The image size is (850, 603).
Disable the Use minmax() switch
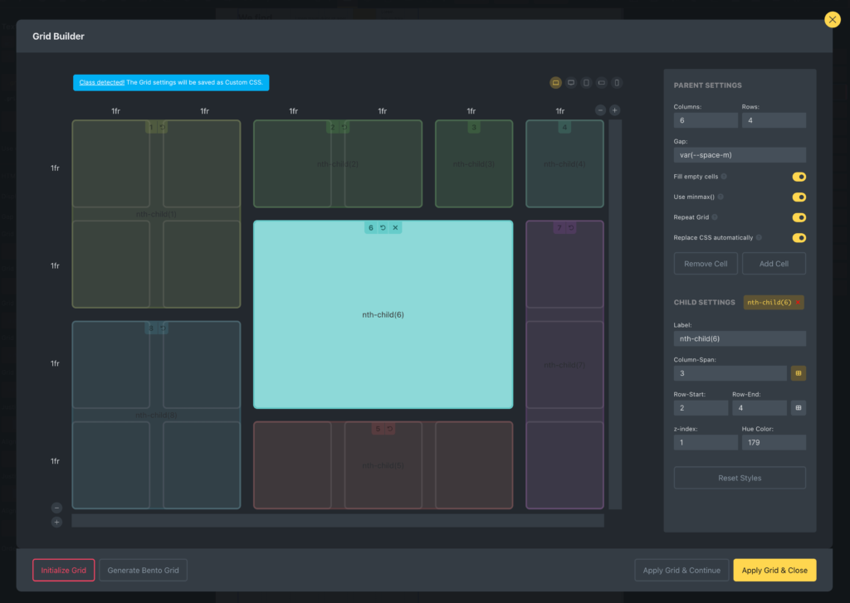coord(799,197)
